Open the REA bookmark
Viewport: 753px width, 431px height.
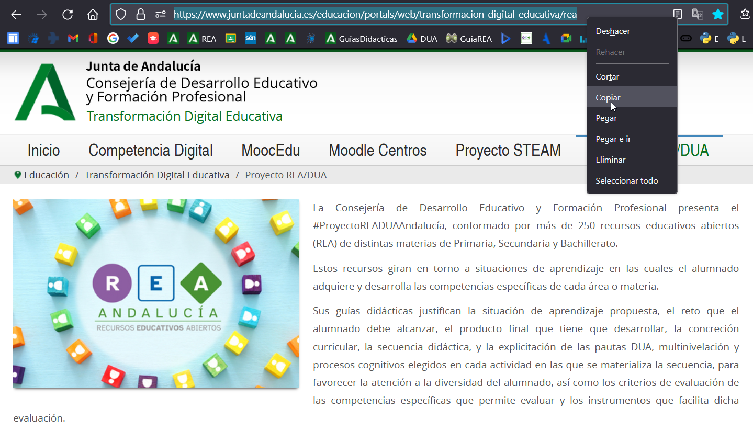tap(201, 38)
